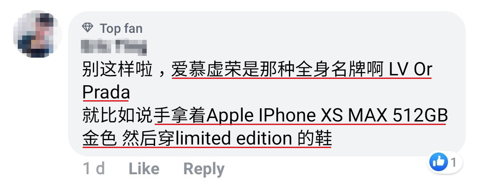480x184 pixels.
Task: Click the closing words "的鞋"
Action: (x=315, y=139)
